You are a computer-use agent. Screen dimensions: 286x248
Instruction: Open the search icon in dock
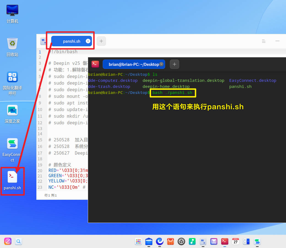(x=18, y=241)
